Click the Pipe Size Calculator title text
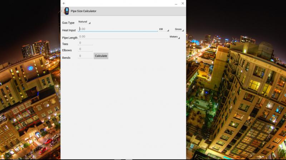Image resolution: width=286 pixels, height=160 pixels. [x=83, y=11]
